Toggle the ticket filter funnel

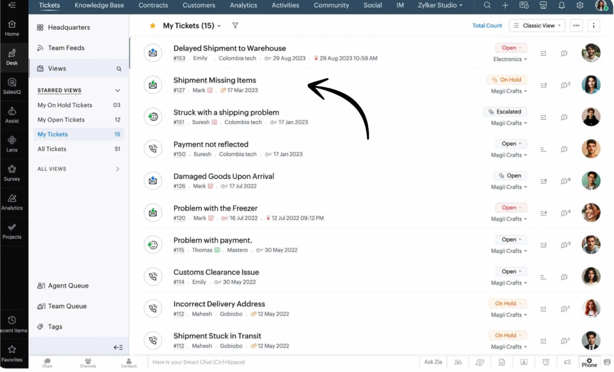click(234, 26)
